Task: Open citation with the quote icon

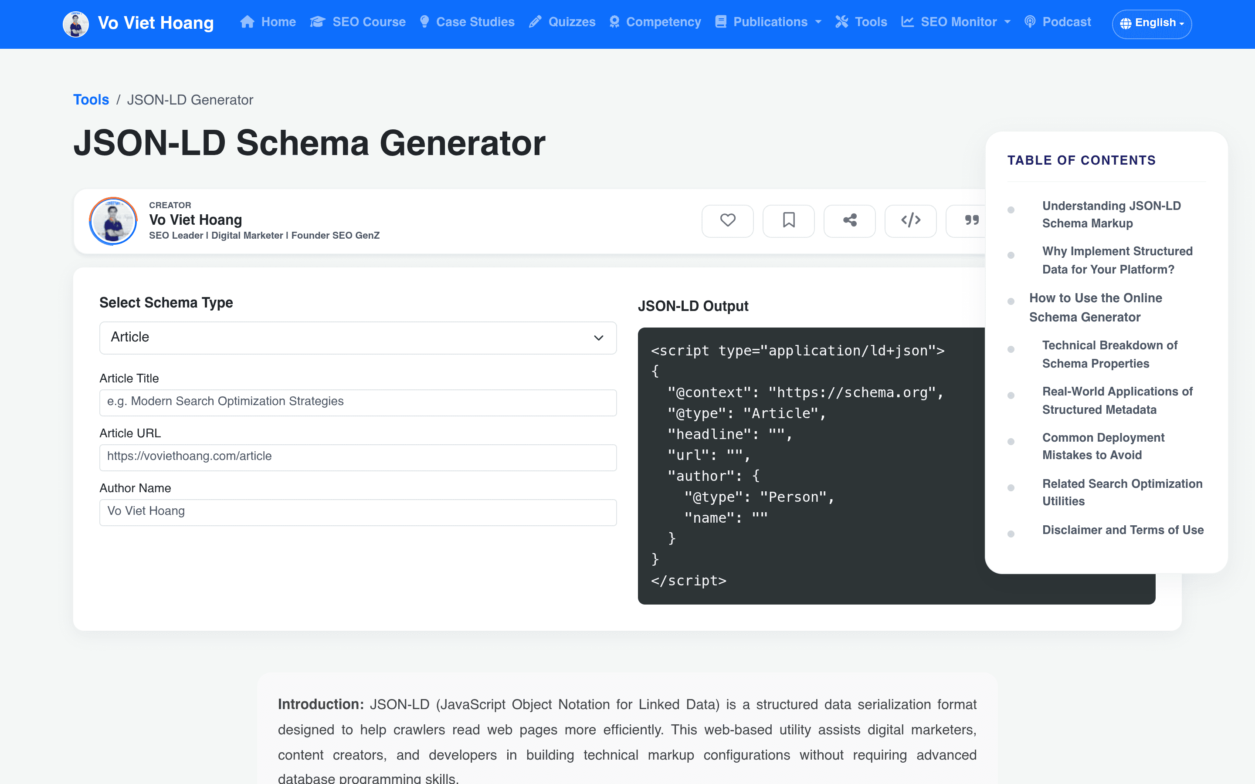Action: (x=971, y=221)
